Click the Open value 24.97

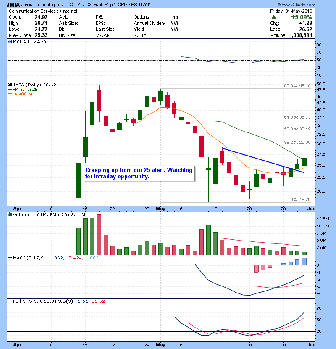coord(41,17)
